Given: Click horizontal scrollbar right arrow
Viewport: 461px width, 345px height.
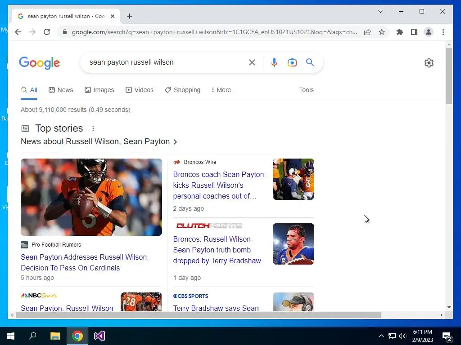Looking at the screenshot, I should click(441, 315).
